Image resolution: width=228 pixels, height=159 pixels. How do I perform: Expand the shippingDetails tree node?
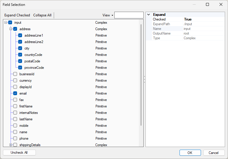(11, 145)
